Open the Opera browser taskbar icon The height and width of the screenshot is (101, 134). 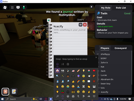tap(46, 99)
